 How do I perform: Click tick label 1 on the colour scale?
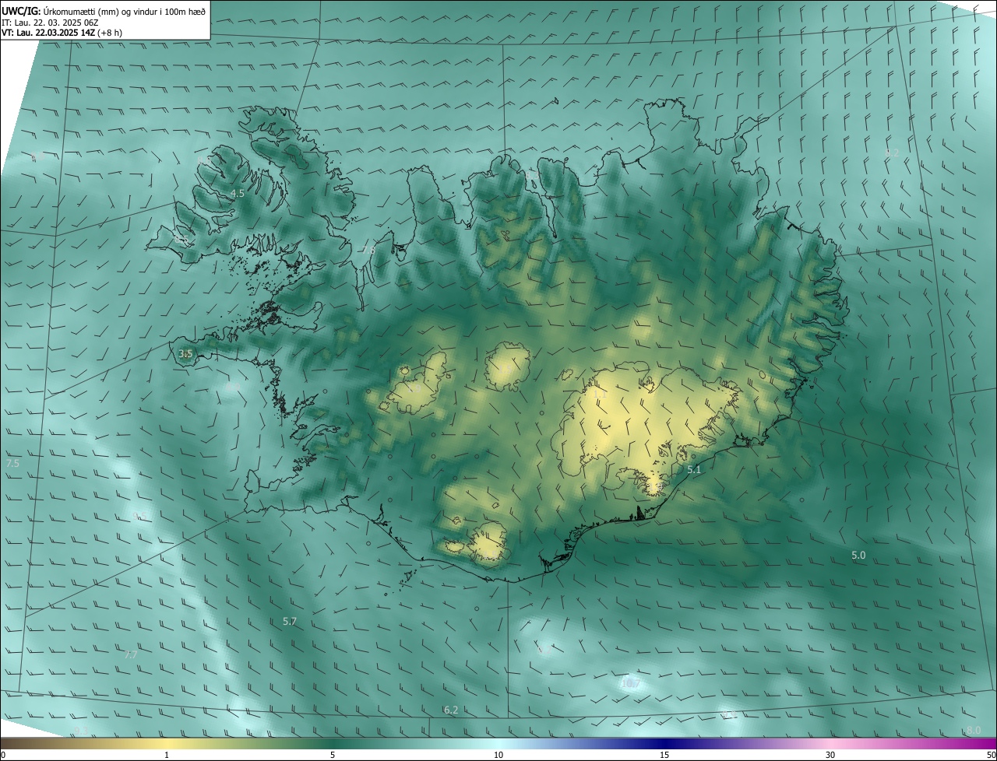click(x=167, y=755)
